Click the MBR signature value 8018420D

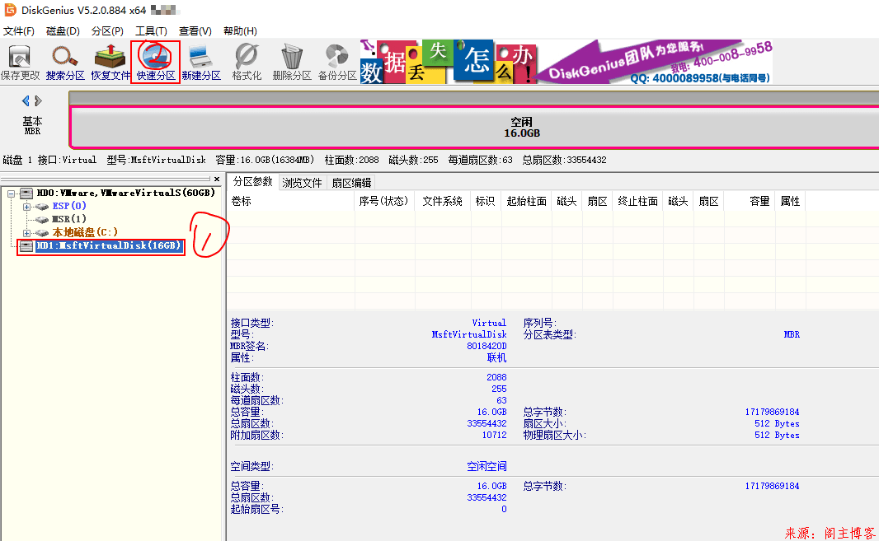point(487,346)
